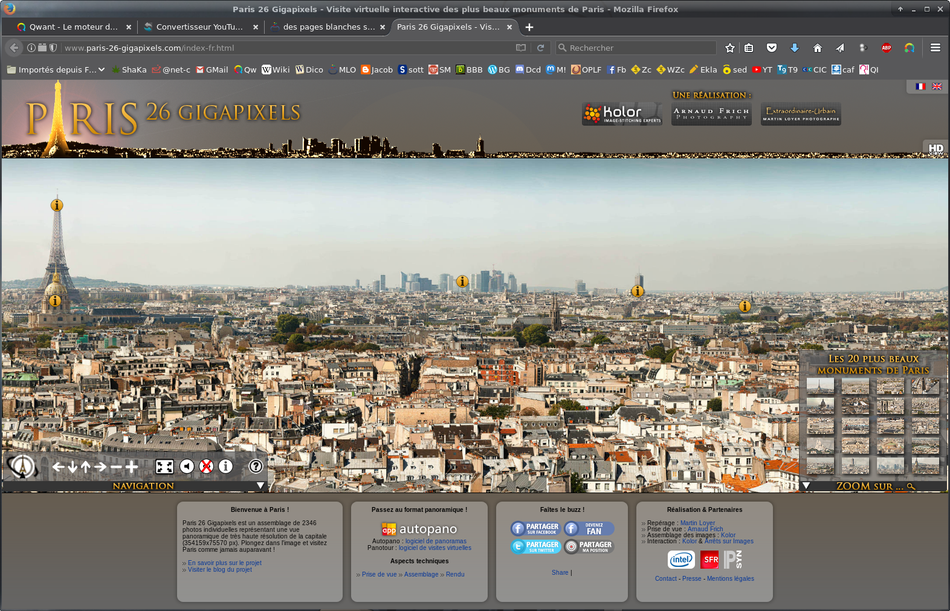Viewport: 950px width, 611px height.
Task: Open the Zoom sur search magnifier
Action: 911,487
